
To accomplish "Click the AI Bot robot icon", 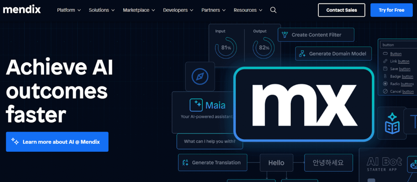I will point(414,165).
